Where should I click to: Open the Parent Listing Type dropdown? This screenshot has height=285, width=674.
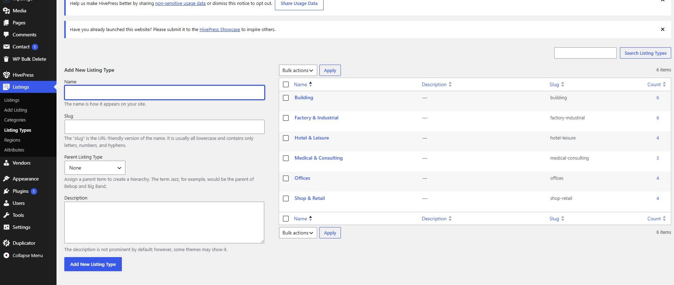click(95, 168)
